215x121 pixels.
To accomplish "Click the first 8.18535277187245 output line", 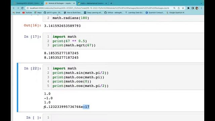I will pos(61,53).
